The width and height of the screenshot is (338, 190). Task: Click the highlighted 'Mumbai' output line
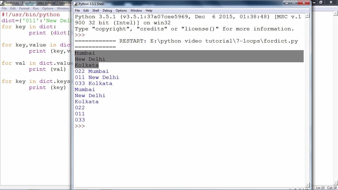(85, 53)
